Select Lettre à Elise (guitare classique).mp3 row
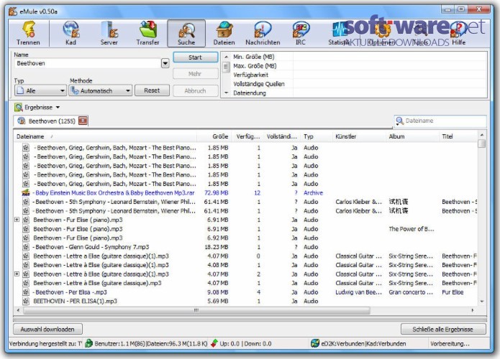 point(245,283)
